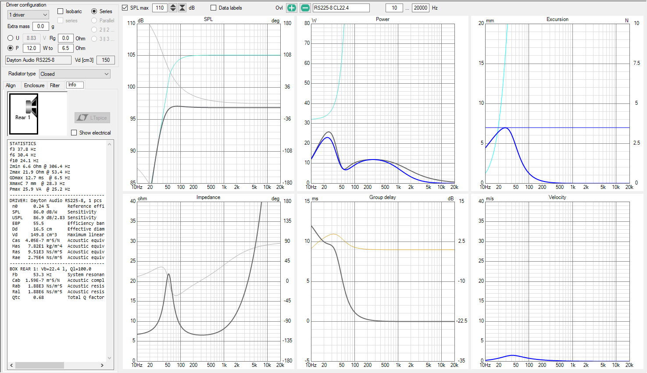Select the P power radio button
This screenshot has width=647, height=373.
pos(11,48)
